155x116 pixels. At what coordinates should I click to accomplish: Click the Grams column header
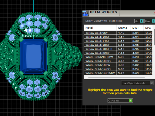(124, 28)
